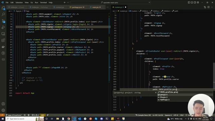Click the remote window indicator in status bar

(2, 115)
